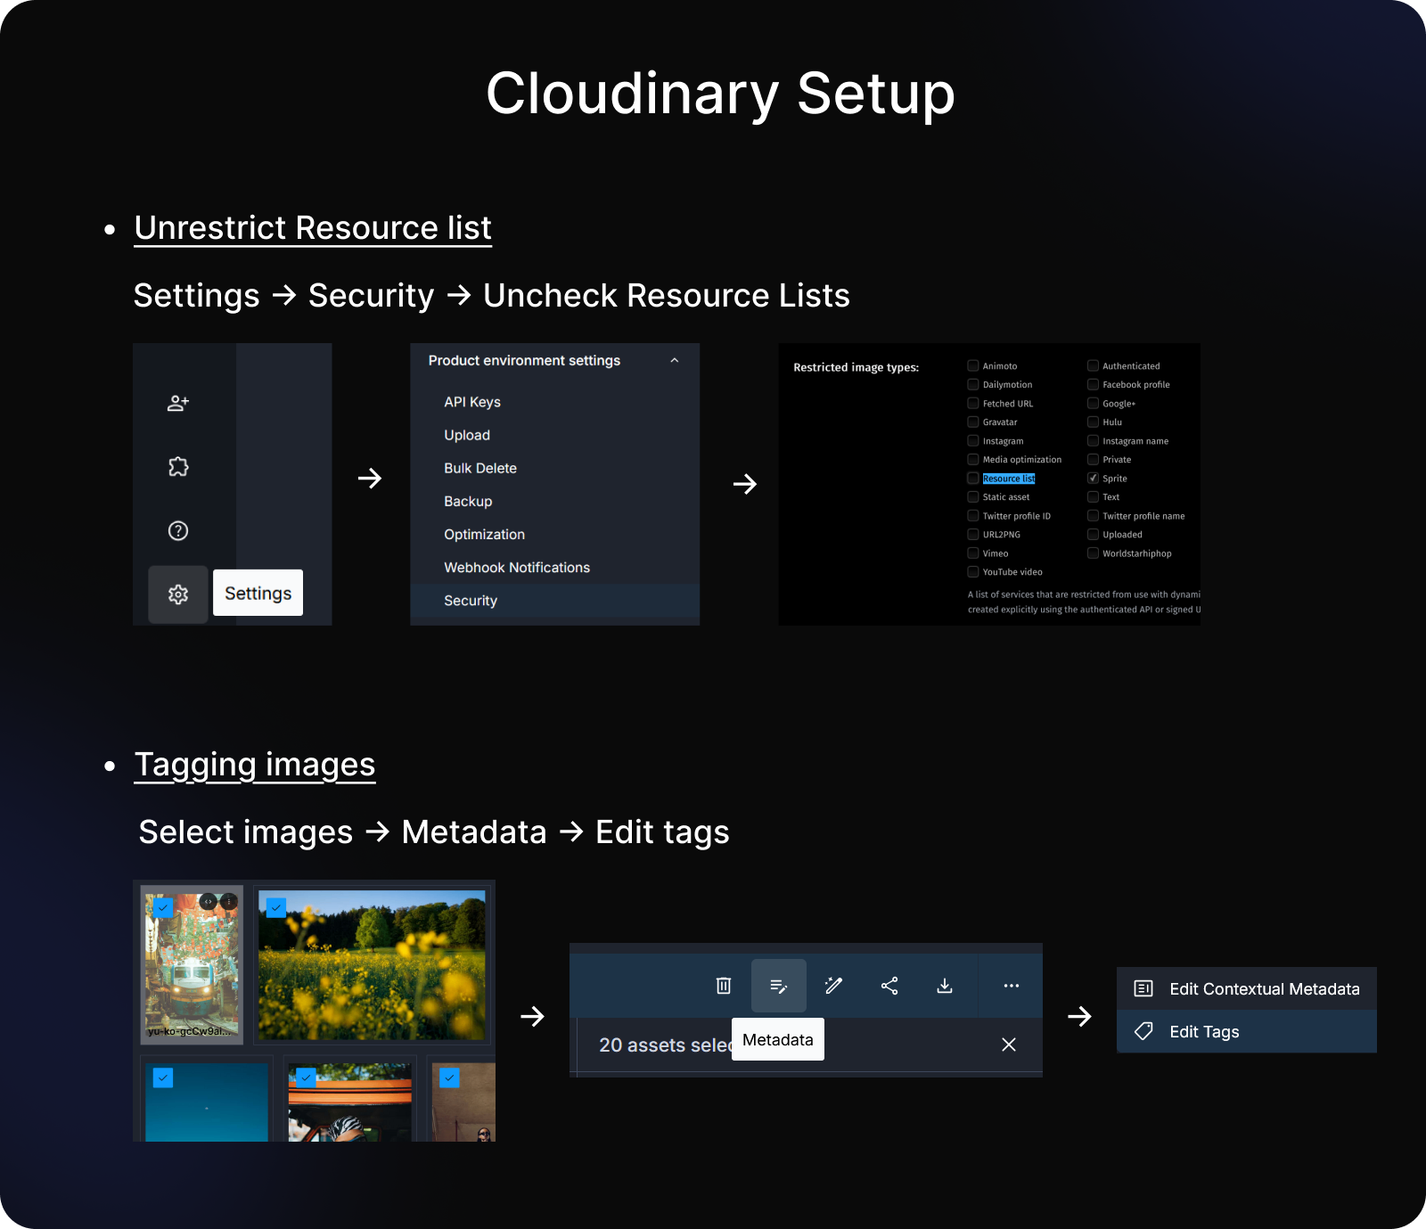Screen dimensions: 1426x1229
Task: Open the add-ons puzzle piece icon
Action: click(x=178, y=467)
